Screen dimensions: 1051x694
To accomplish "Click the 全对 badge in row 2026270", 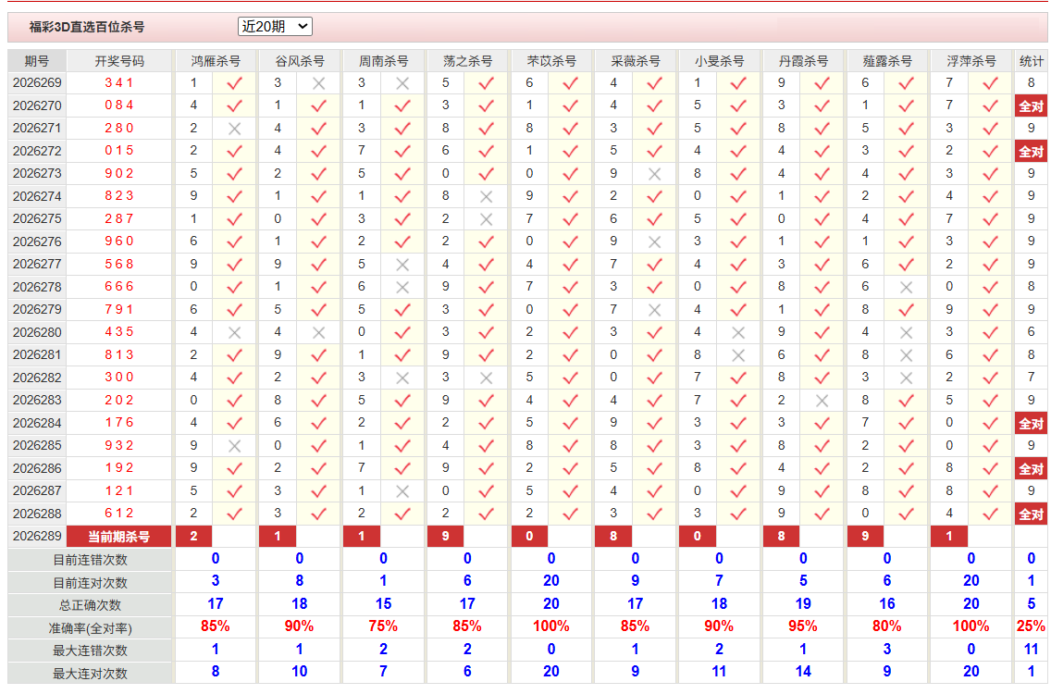I will (x=1031, y=105).
